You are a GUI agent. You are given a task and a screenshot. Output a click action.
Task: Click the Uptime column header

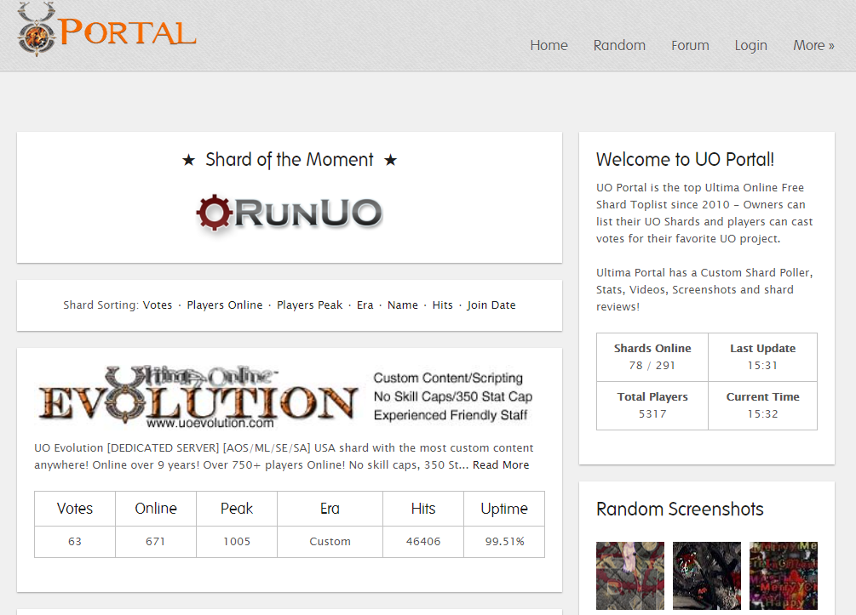(504, 509)
